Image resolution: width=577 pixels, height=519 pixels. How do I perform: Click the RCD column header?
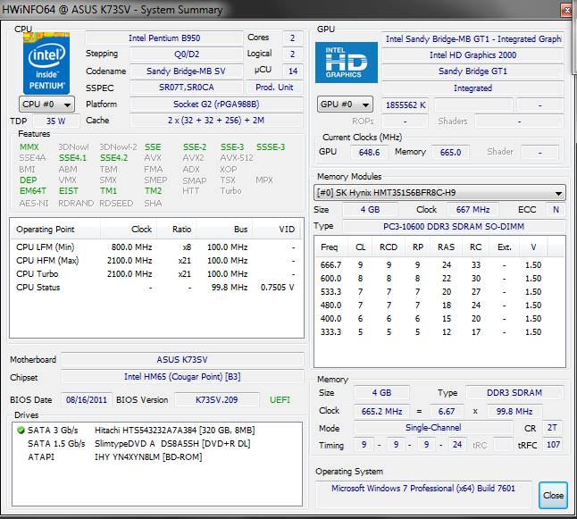(389, 247)
